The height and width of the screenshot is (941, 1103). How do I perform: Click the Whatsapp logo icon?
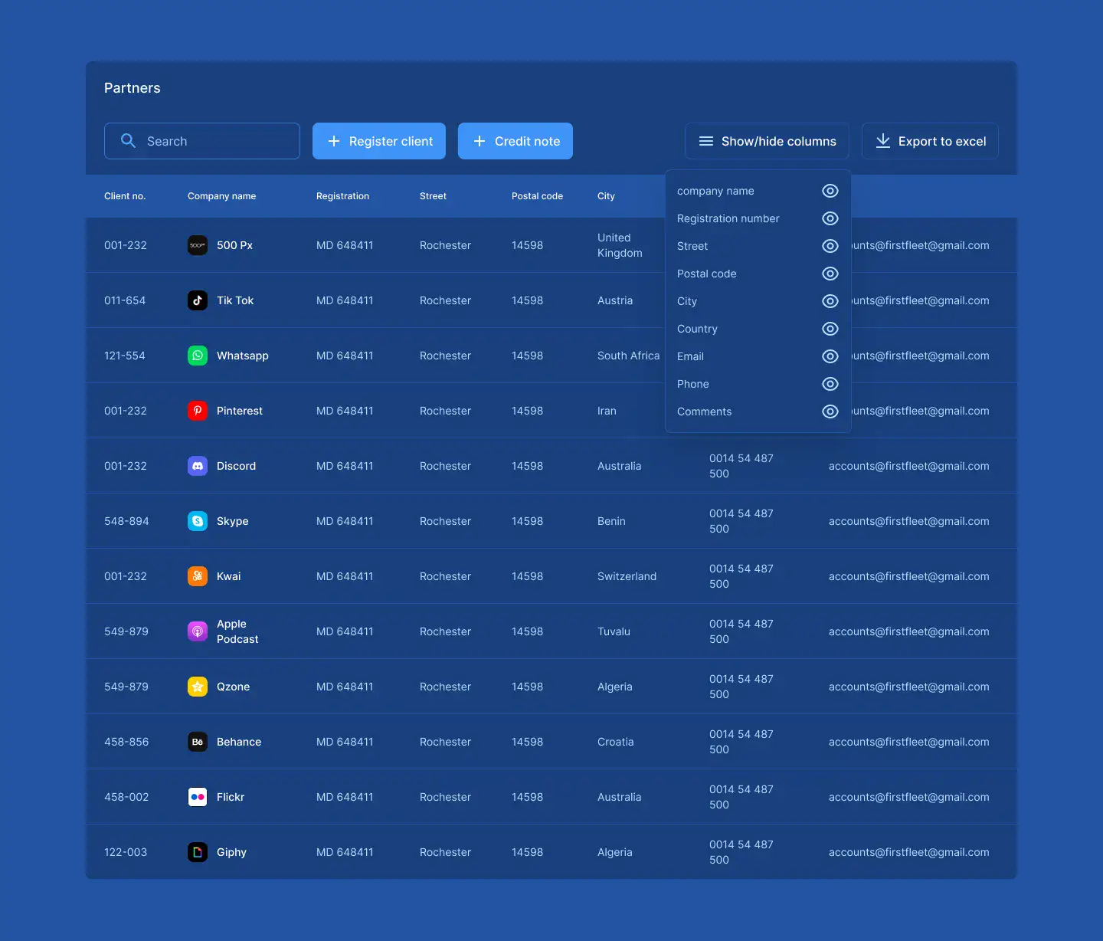[198, 356]
